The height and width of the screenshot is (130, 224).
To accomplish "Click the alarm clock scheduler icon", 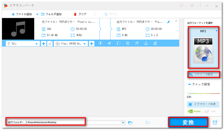I will 215,122.
